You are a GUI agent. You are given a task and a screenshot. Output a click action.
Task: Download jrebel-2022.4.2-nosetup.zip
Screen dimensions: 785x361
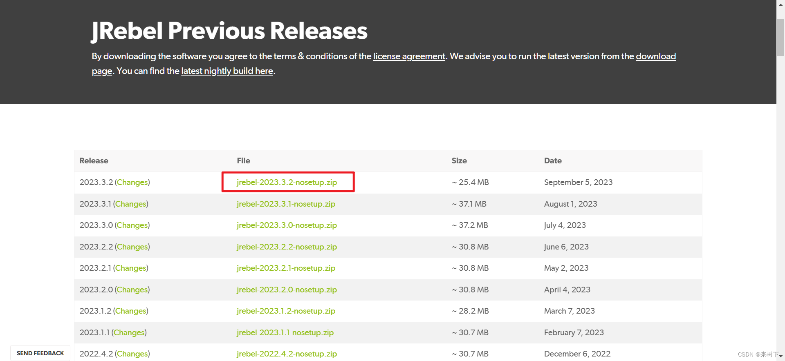click(x=287, y=354)
